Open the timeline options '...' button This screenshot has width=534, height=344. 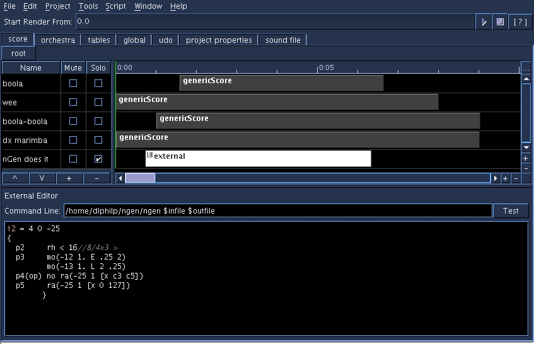pyautogui.click(x=526, y=68)
